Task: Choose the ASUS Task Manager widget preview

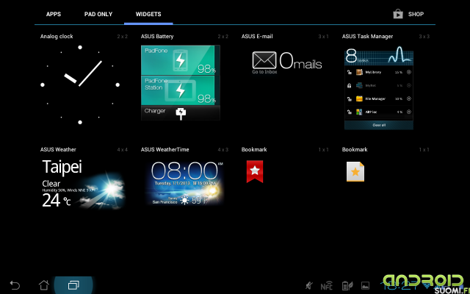Action: [x=379, y=87]
